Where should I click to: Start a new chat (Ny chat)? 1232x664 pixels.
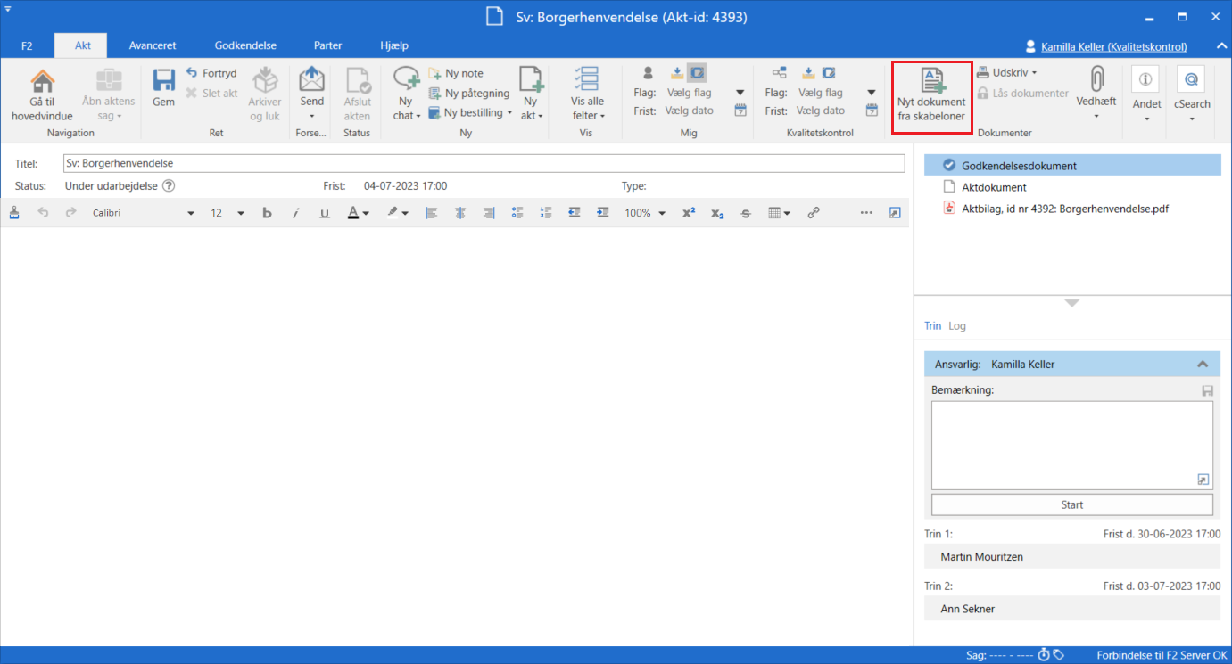[x=406, y=94]
